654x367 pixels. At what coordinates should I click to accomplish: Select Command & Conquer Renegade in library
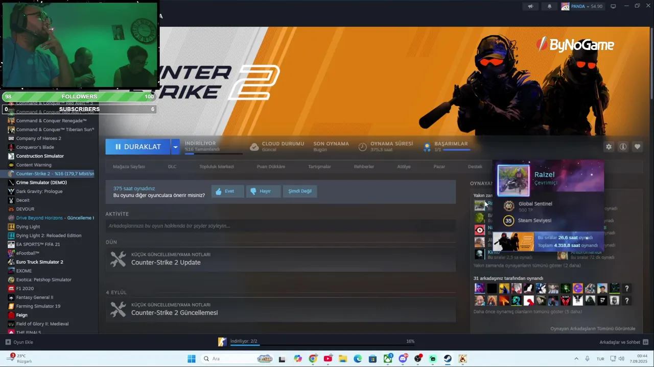(x=51, y=121)
